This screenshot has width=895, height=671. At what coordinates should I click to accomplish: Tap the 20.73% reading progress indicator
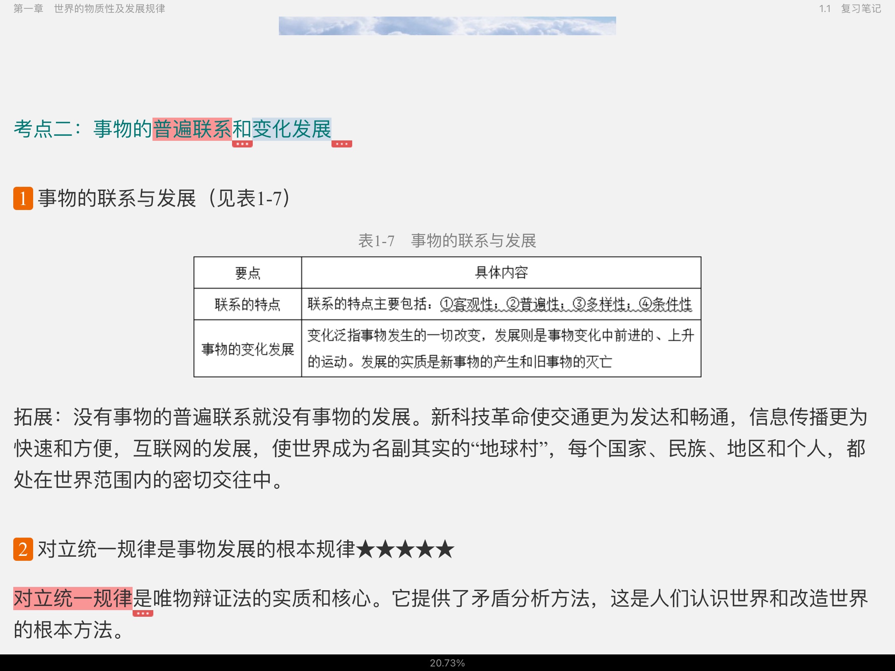pos(447,663)
